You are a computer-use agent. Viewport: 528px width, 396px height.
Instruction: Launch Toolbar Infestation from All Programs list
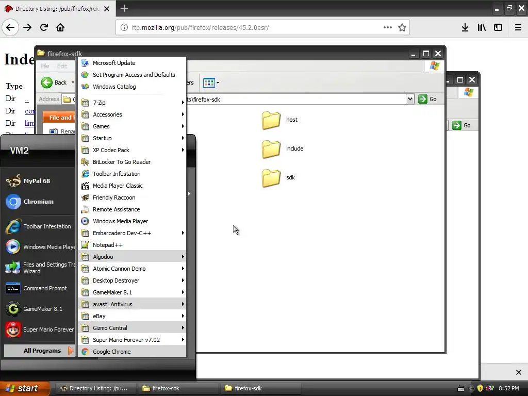[132, 174]
